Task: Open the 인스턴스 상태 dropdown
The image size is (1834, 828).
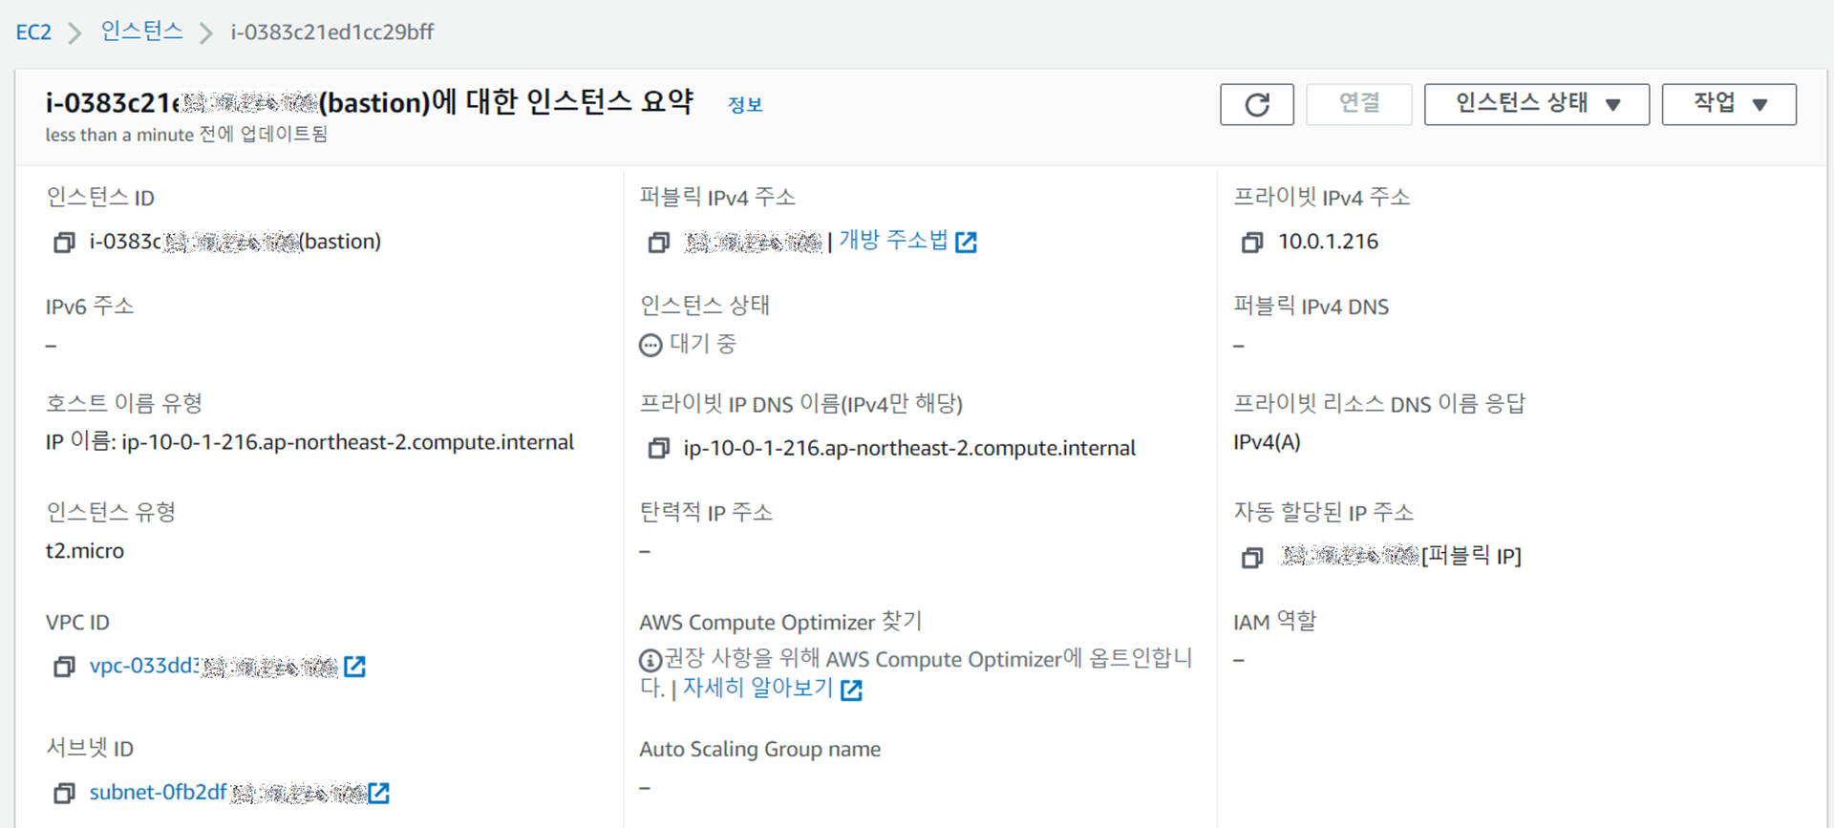Action: [x=1536, y=104]
